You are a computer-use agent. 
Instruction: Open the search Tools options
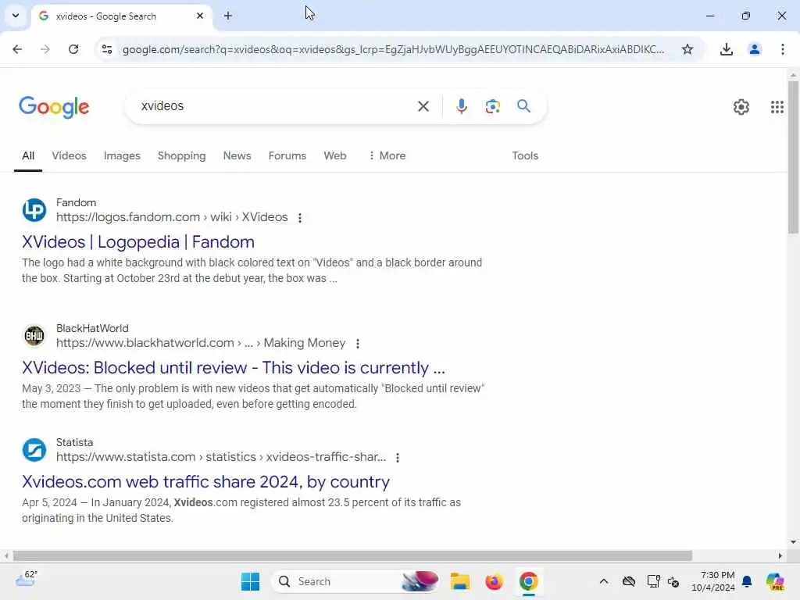[525, 155]
